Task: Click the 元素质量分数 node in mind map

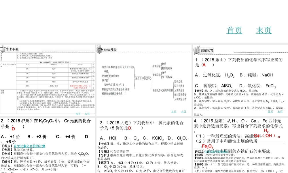Action: click(x=180, y=99)
